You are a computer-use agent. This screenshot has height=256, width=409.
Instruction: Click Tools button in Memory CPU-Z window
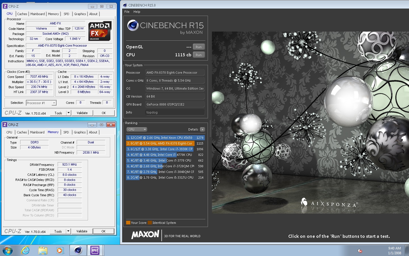[58, 231]
